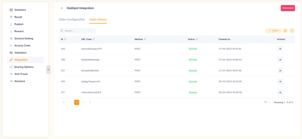Viewport: 302px width, 139px height.
Task: Click URL code hyhce6ebcdpccf74
Action: click(x=91, y=49)
